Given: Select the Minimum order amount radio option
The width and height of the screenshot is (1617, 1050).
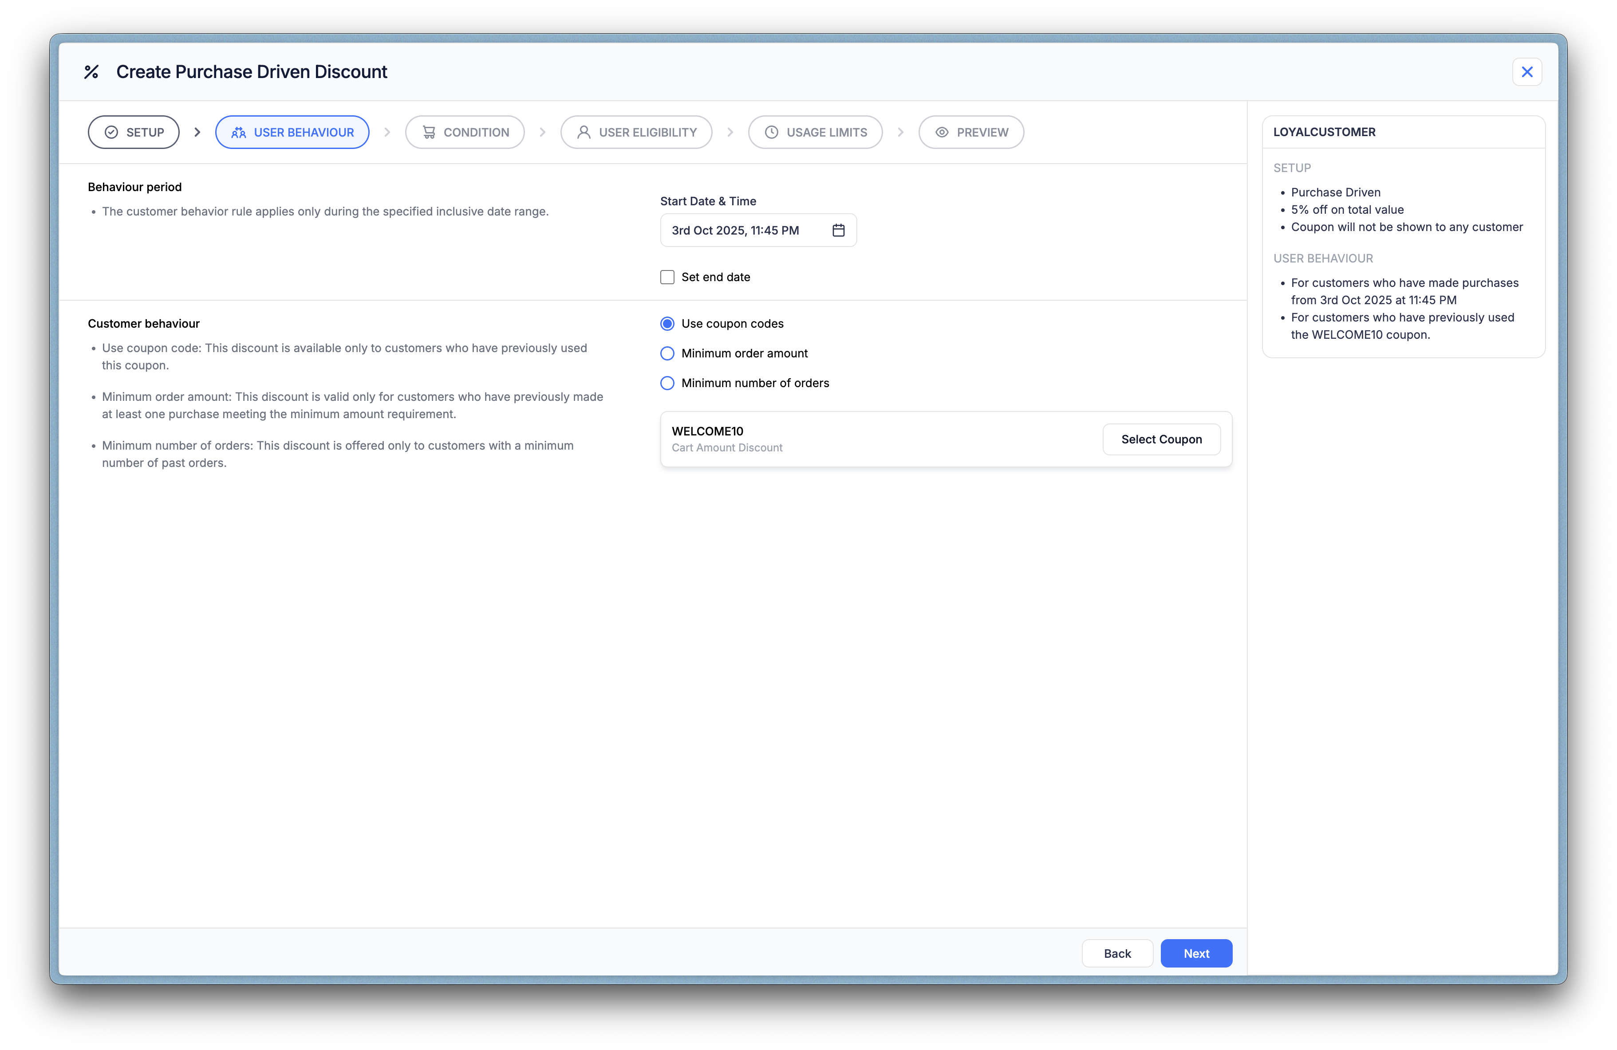Looking at the screenshot, I should pyautogui.click(x=667, y=353).
